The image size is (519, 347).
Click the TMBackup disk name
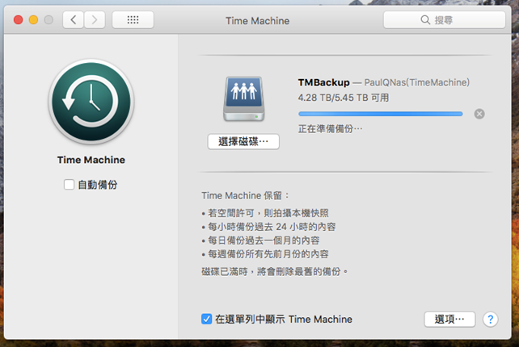(x=323, y=82)
